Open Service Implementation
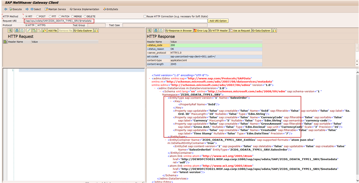Viewport: 359px width, 183px height. click(85, 9)
